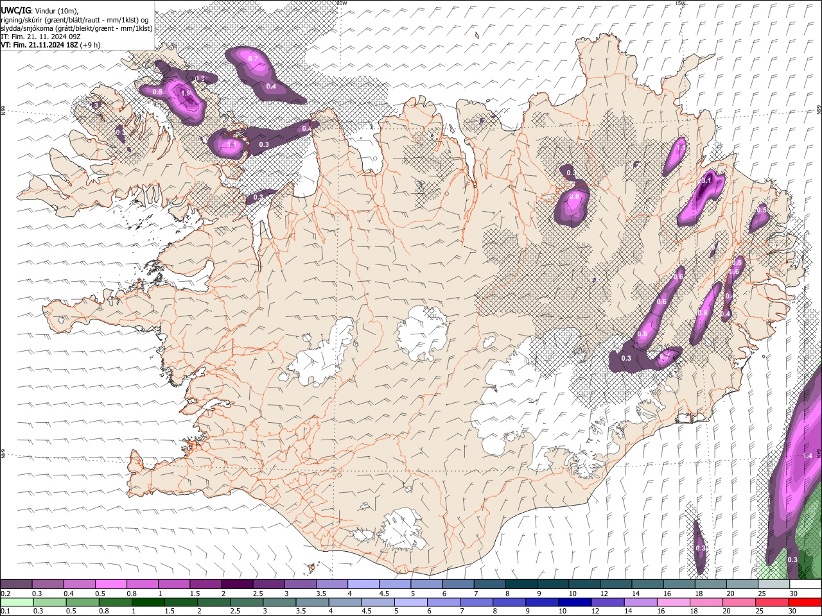822x616 pixels.
Task: Click the "UWC/IG: Vindur (10m)" title text
Action: point(39,10)
